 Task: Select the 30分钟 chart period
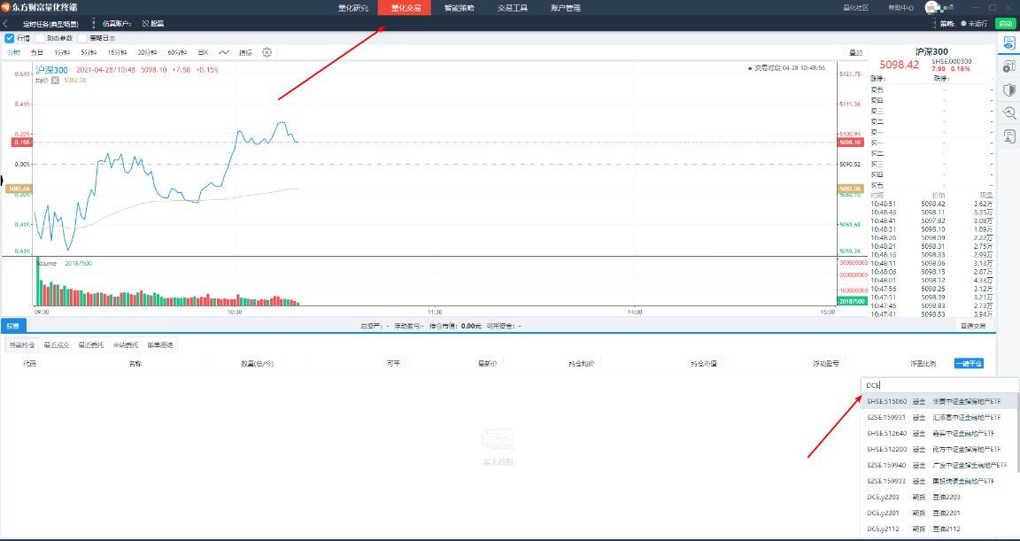click(148, 52)
